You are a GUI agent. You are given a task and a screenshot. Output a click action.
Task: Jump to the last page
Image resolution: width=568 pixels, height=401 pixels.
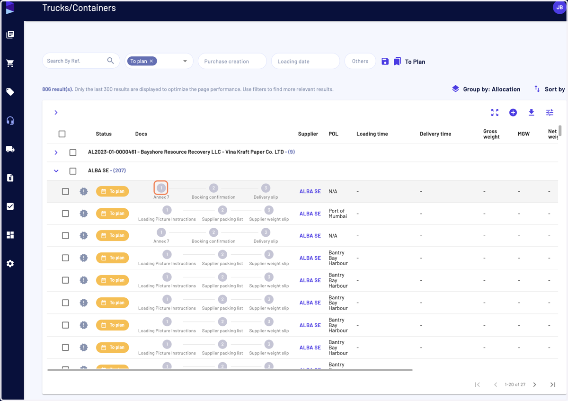[553, 384]
